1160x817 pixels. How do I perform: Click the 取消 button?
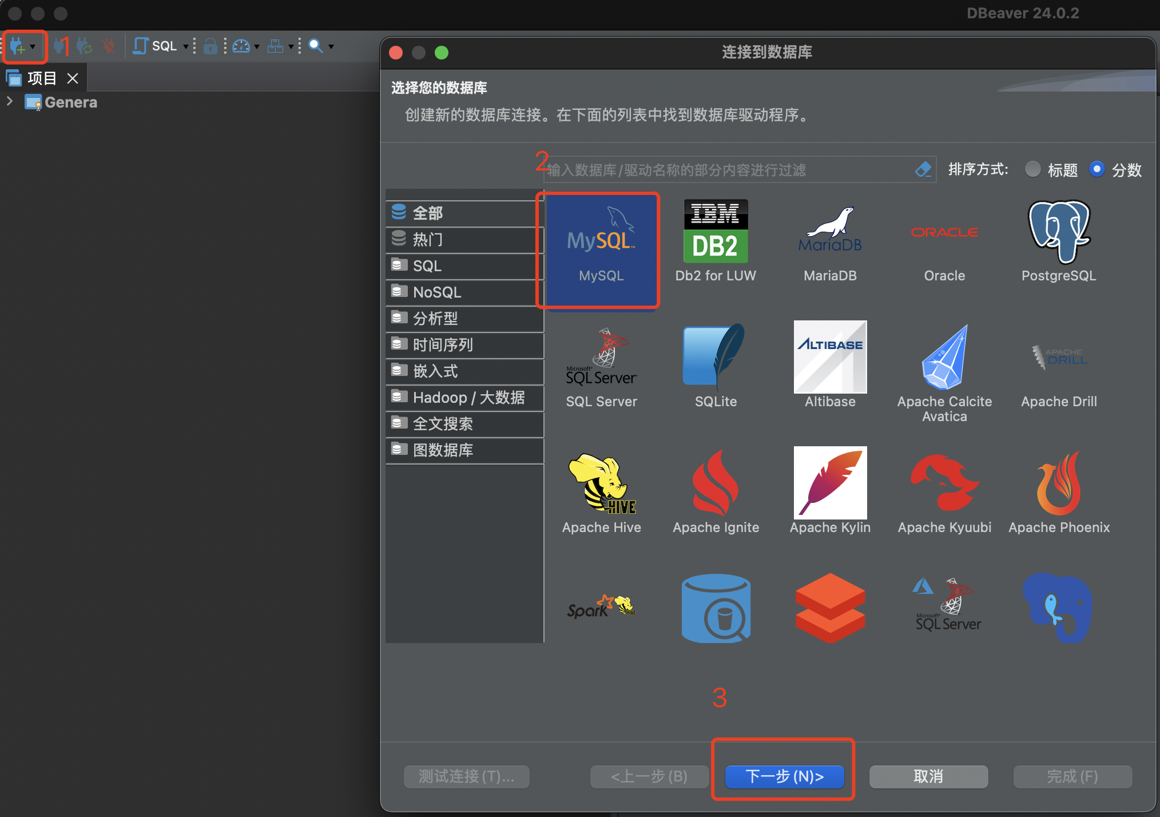pyautogui.click(x=928, y=776)
